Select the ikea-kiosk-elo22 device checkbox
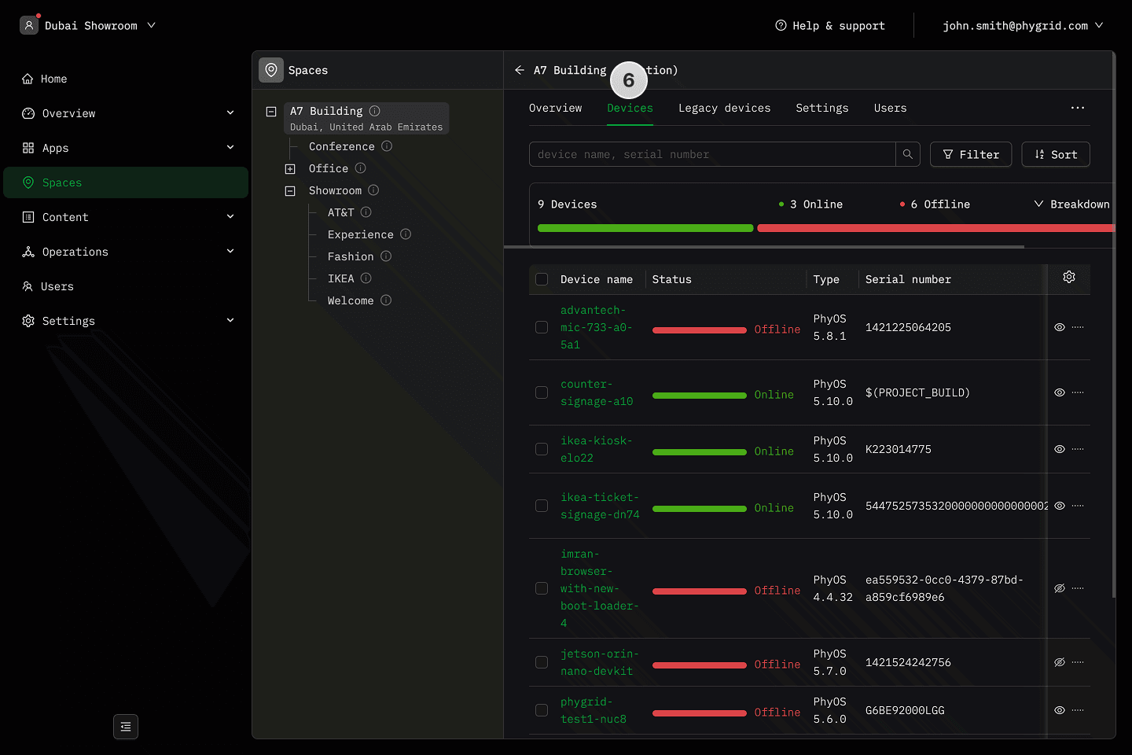The width and height of the screenshot is (1132, 755). pos(542,449)
